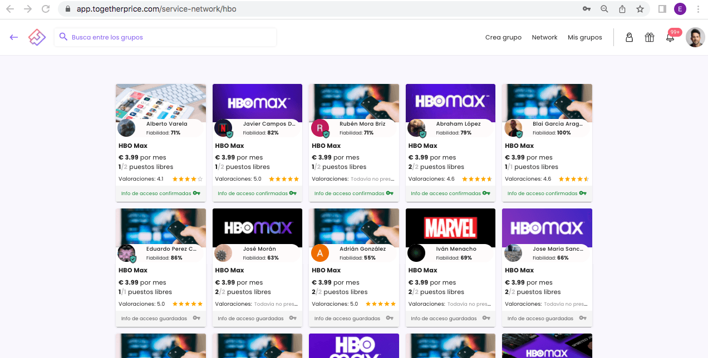Click Javier Campos's Netflix-style avatar
Image resolution: width=708 pixels, height=358 pixels.
click(223, 128)
